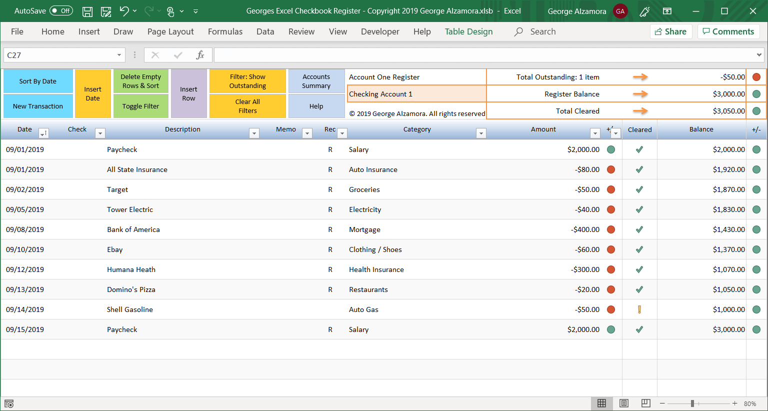Viewport: 768px width, 411px height.
Task: Open the Description column filter dropdown
Action: (x=254, y=133)
